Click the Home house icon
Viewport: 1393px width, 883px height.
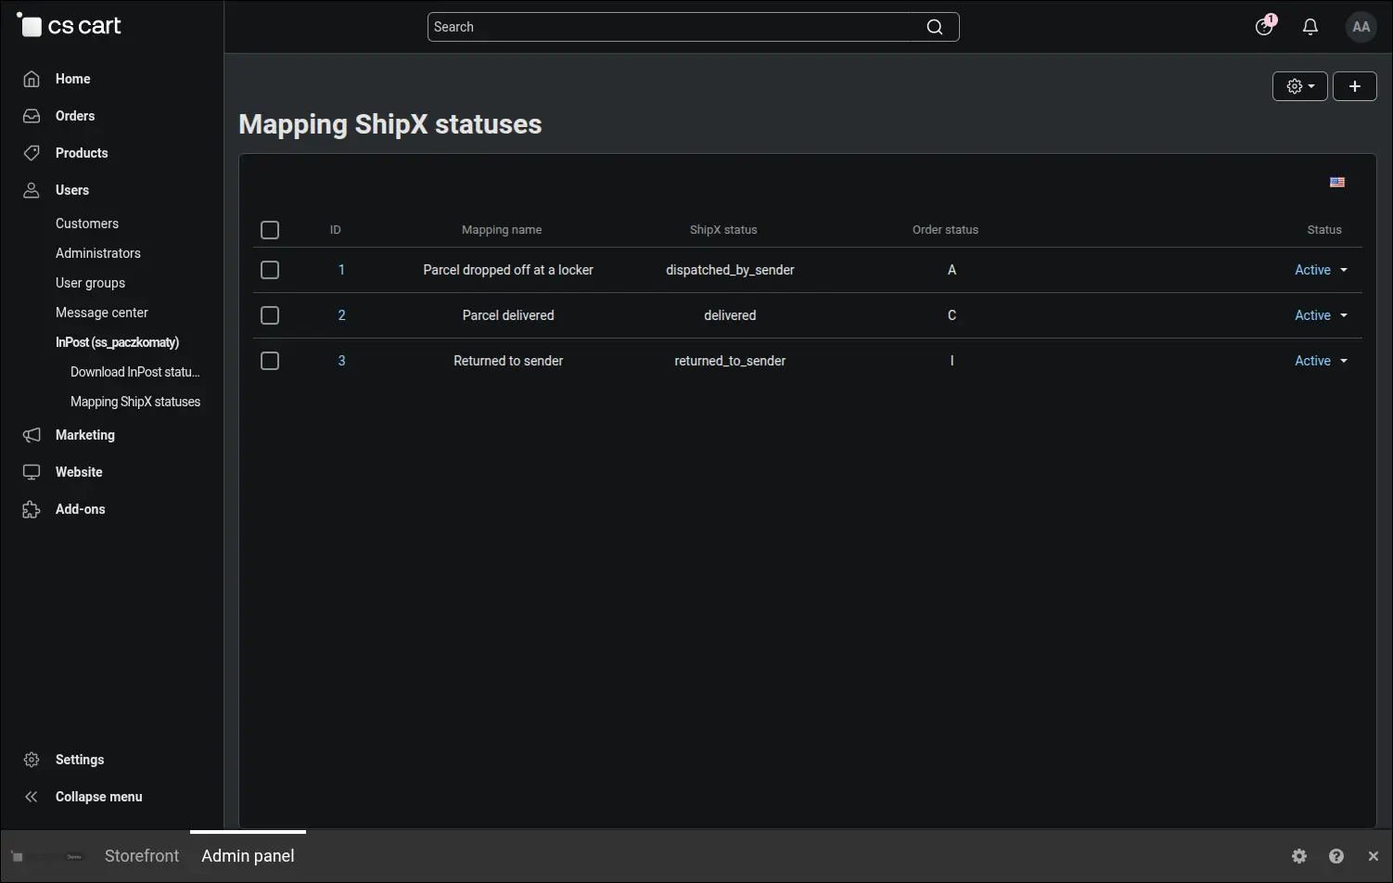(x=32, y=79)
